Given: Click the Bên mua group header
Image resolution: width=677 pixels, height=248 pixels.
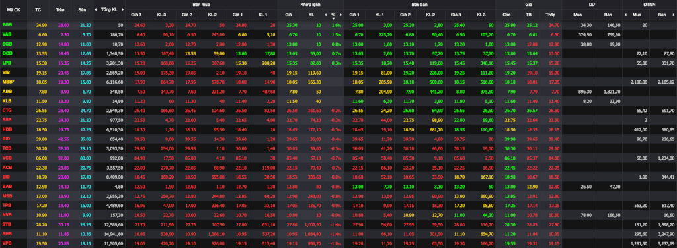Looking at the screenshot, I should click(x=202, y=4).
